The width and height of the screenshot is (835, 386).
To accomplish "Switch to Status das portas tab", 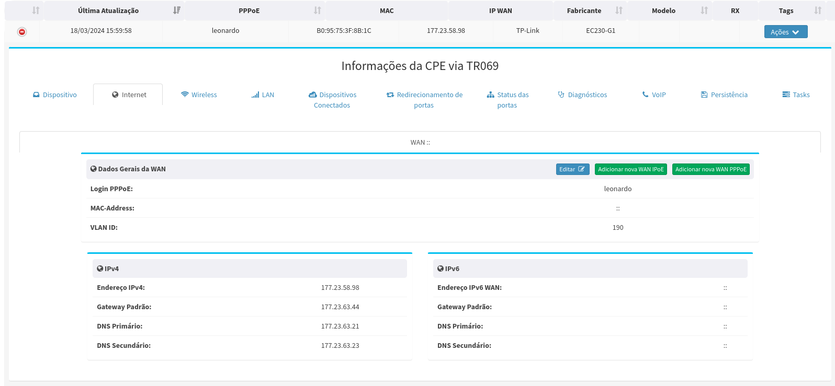I will [x=507, y=100].
